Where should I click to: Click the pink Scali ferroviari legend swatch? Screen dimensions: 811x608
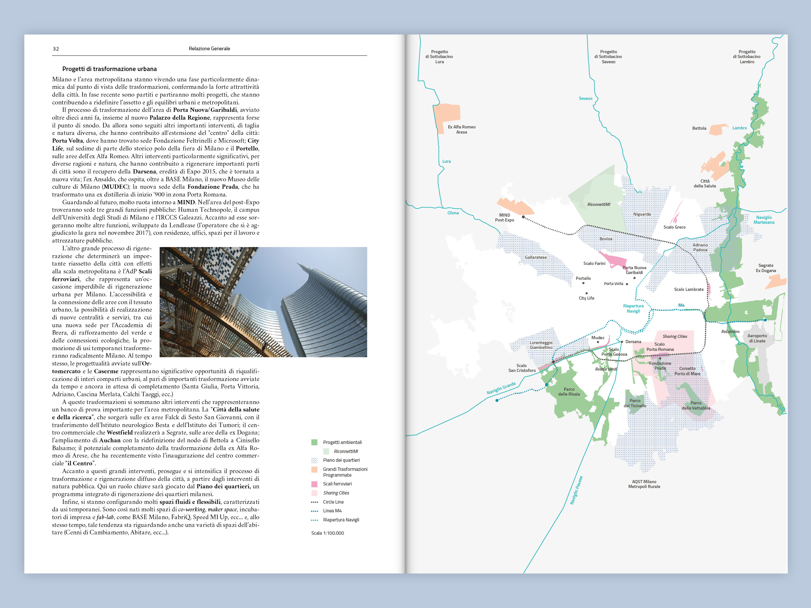click(x=314, y=484)
